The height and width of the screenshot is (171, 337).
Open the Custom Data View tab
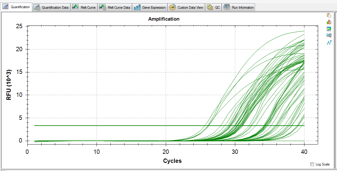point(186,8)
